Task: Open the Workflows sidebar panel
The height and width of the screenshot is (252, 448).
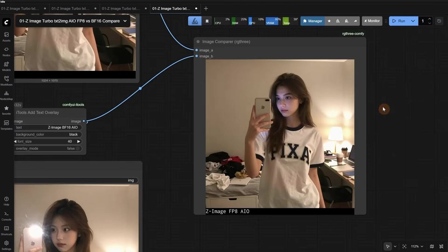Action: tap(6, 81)
